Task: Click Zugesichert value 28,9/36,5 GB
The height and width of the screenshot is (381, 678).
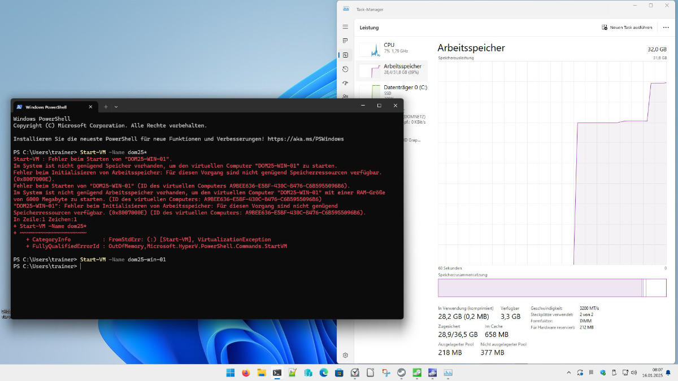Action: click(458, 335)
